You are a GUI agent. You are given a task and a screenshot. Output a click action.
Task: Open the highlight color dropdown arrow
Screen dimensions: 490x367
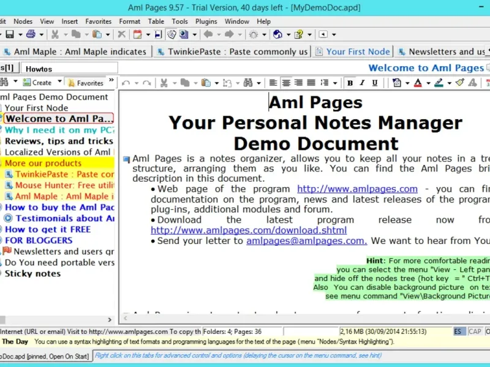[450, 83]
